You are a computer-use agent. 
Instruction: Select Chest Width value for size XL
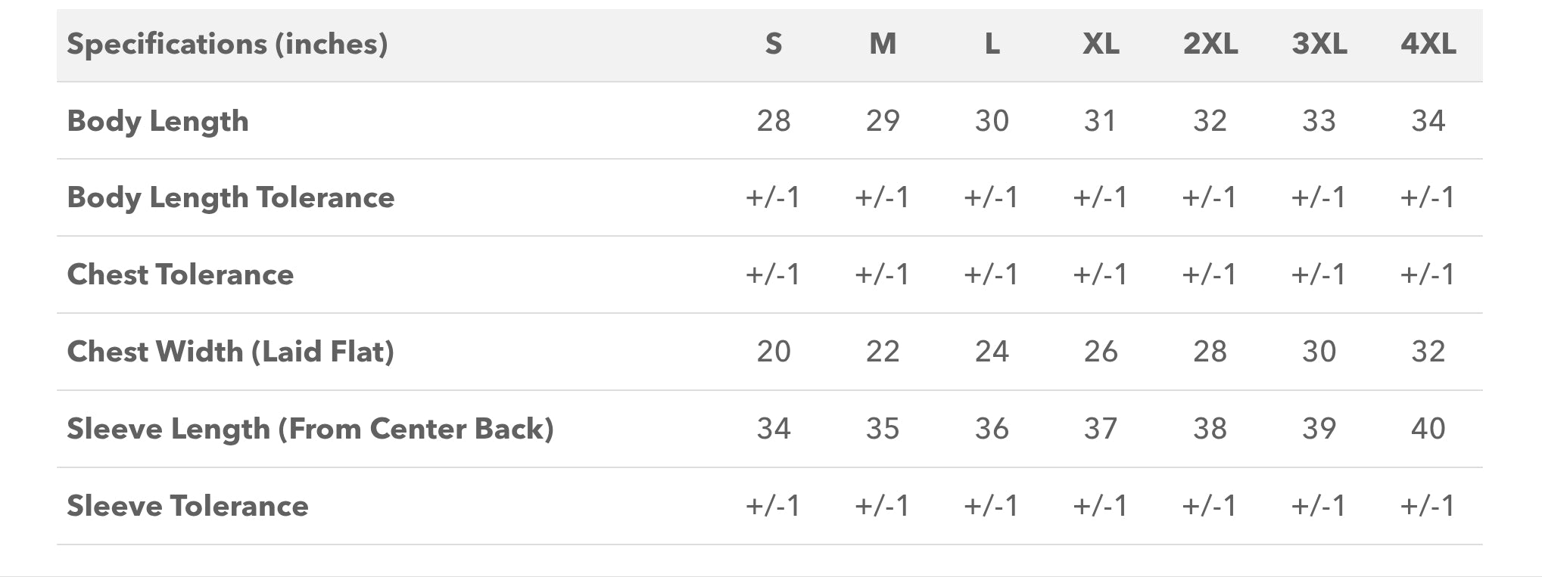1101,352
